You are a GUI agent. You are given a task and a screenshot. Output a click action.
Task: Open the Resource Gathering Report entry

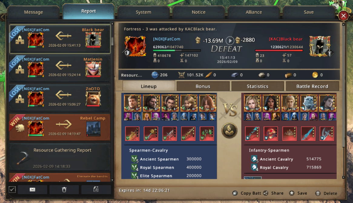tap(60, 157)
